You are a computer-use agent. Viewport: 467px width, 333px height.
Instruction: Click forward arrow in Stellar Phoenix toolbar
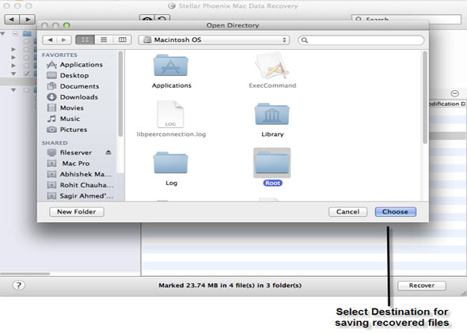(x=28, y=19)
